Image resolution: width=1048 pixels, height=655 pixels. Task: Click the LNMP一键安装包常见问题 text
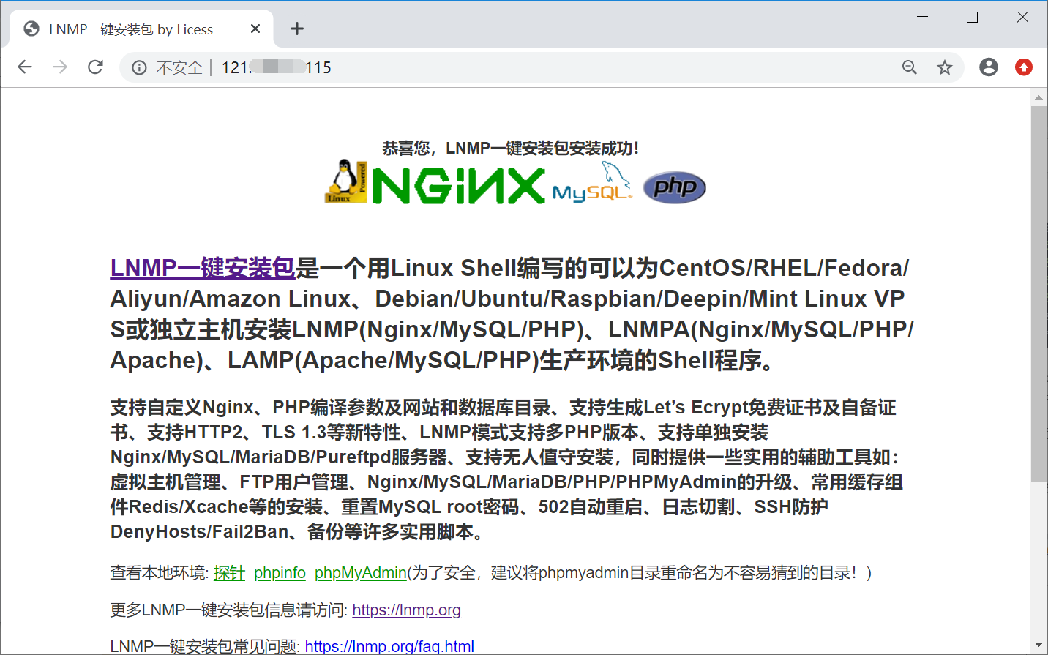pyautogui.click(x=206, y=646)
